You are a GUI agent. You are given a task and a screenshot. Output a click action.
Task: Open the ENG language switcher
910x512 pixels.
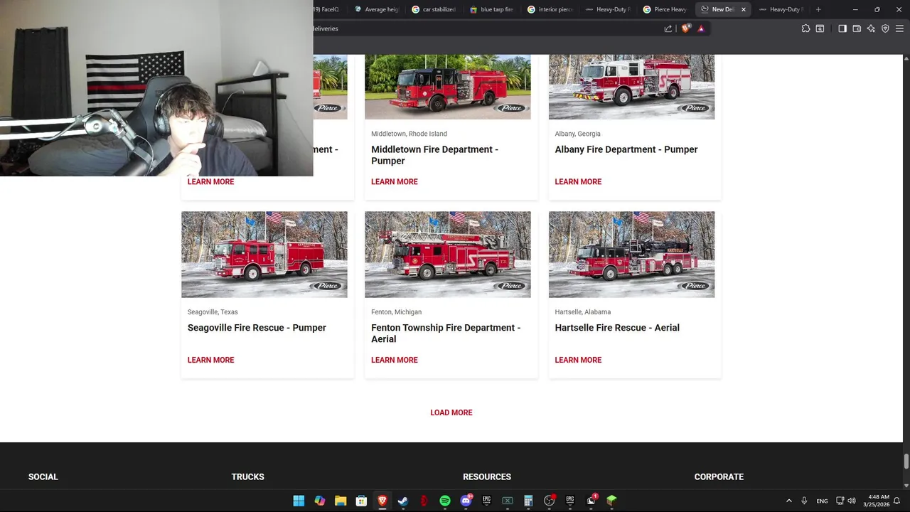click(x=822, y=501)
